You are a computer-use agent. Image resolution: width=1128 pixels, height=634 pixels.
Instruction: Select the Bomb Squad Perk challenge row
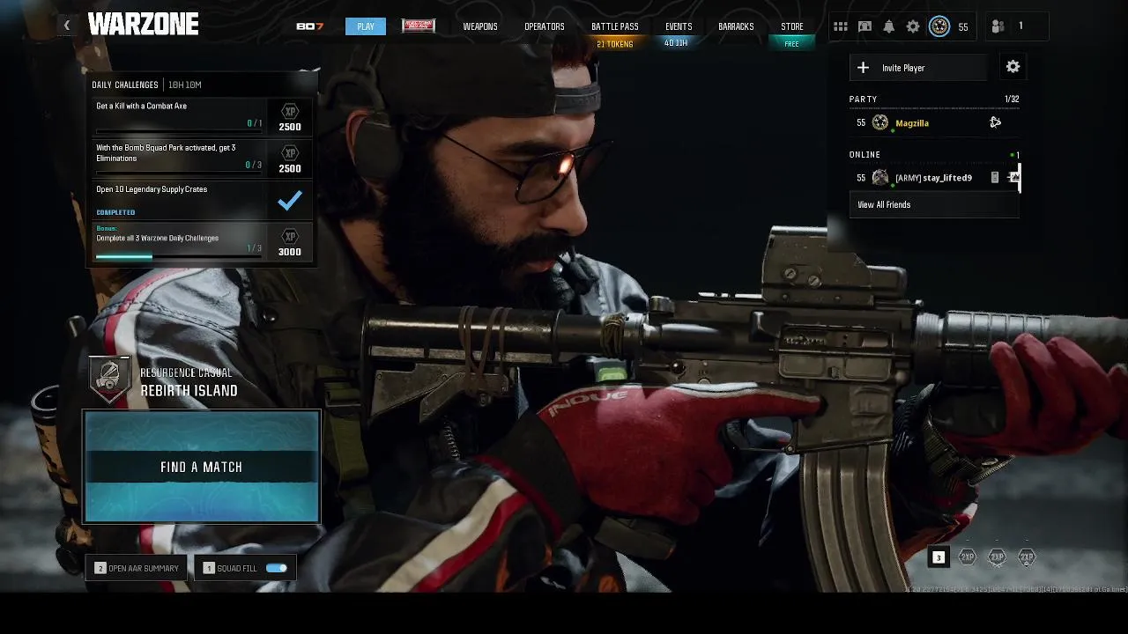[204, 157]
